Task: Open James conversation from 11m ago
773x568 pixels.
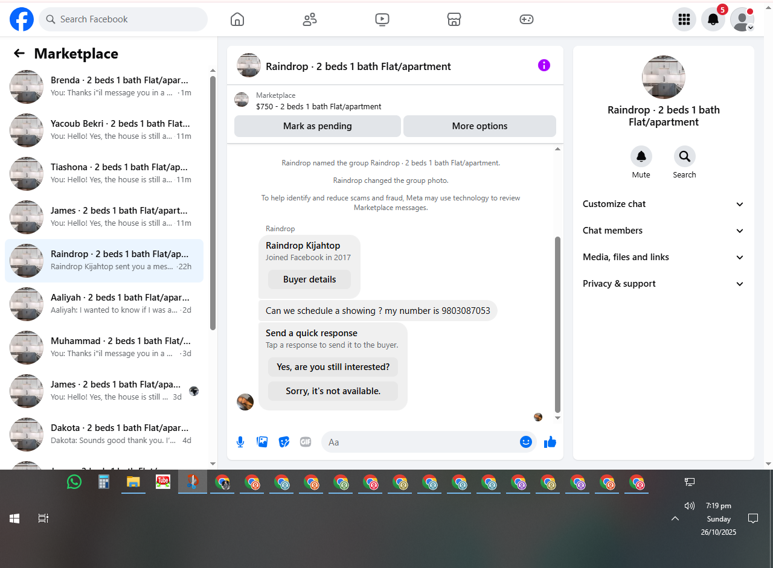Action: coord(104,217)
